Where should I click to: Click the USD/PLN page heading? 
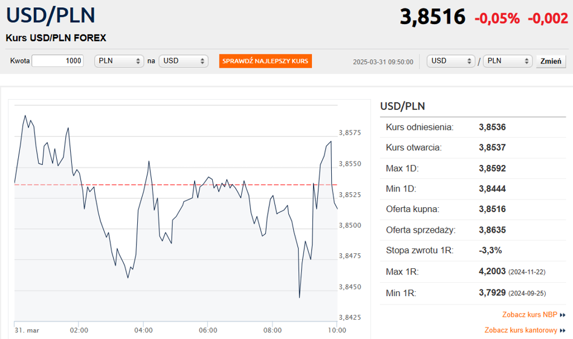(x=50, y=16)
